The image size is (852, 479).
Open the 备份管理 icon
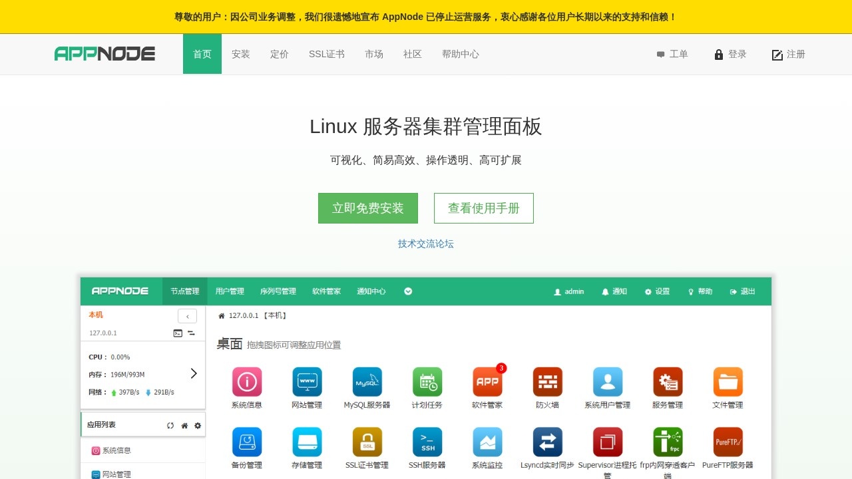[247, 442]
